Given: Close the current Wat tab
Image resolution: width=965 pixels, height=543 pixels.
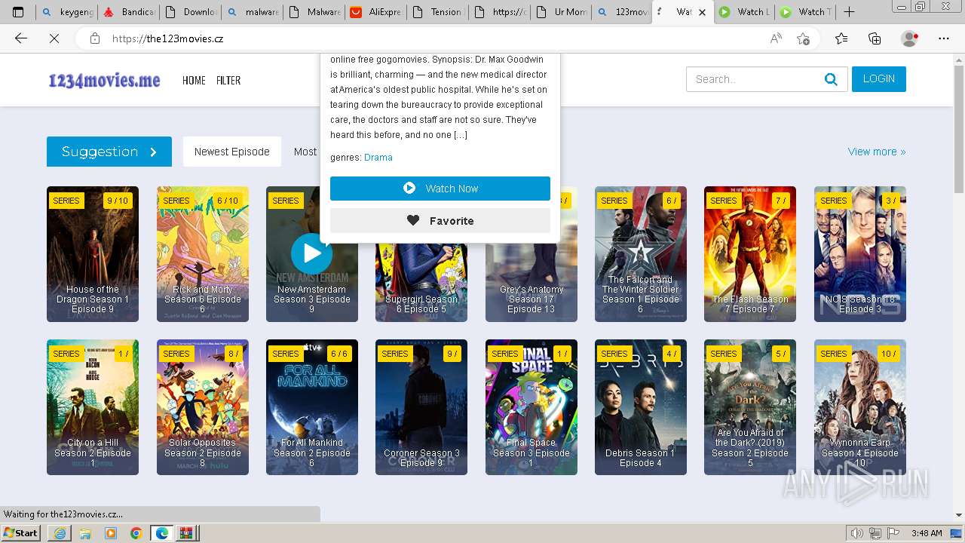Looking at the screenshot, I should (703, 12).
